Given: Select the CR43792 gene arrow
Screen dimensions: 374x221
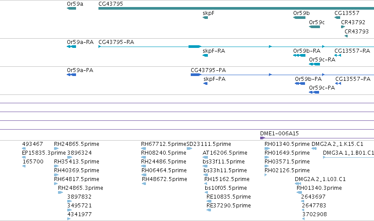Looking at the screenshot, I should click(343, 27).
